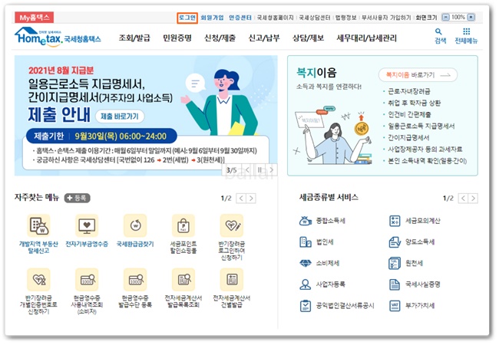Open the 상담/제보 menu
The image size is (499, 345).
pos(309,38)
